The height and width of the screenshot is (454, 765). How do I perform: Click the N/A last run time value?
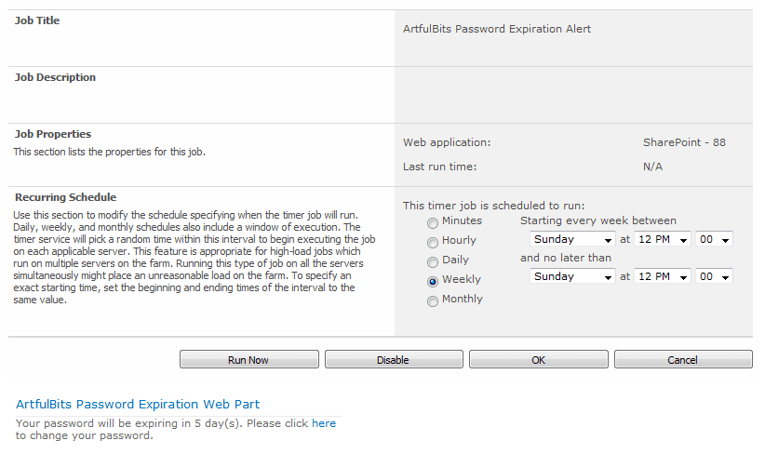click(x=652, y=167)
